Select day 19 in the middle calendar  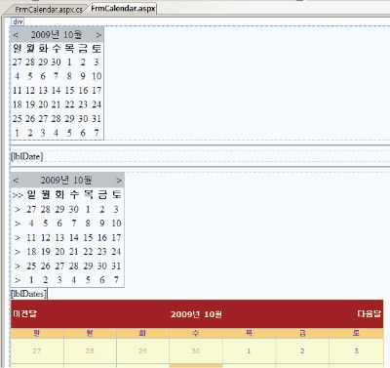(46, 252)
